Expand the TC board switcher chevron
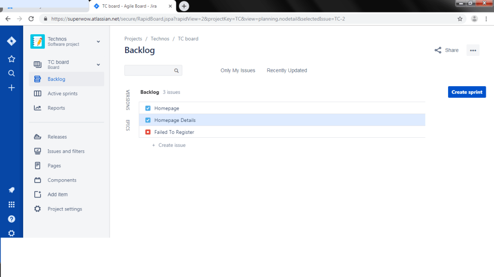Viewport: 494px width, 277px height. (x=98, y=65)
